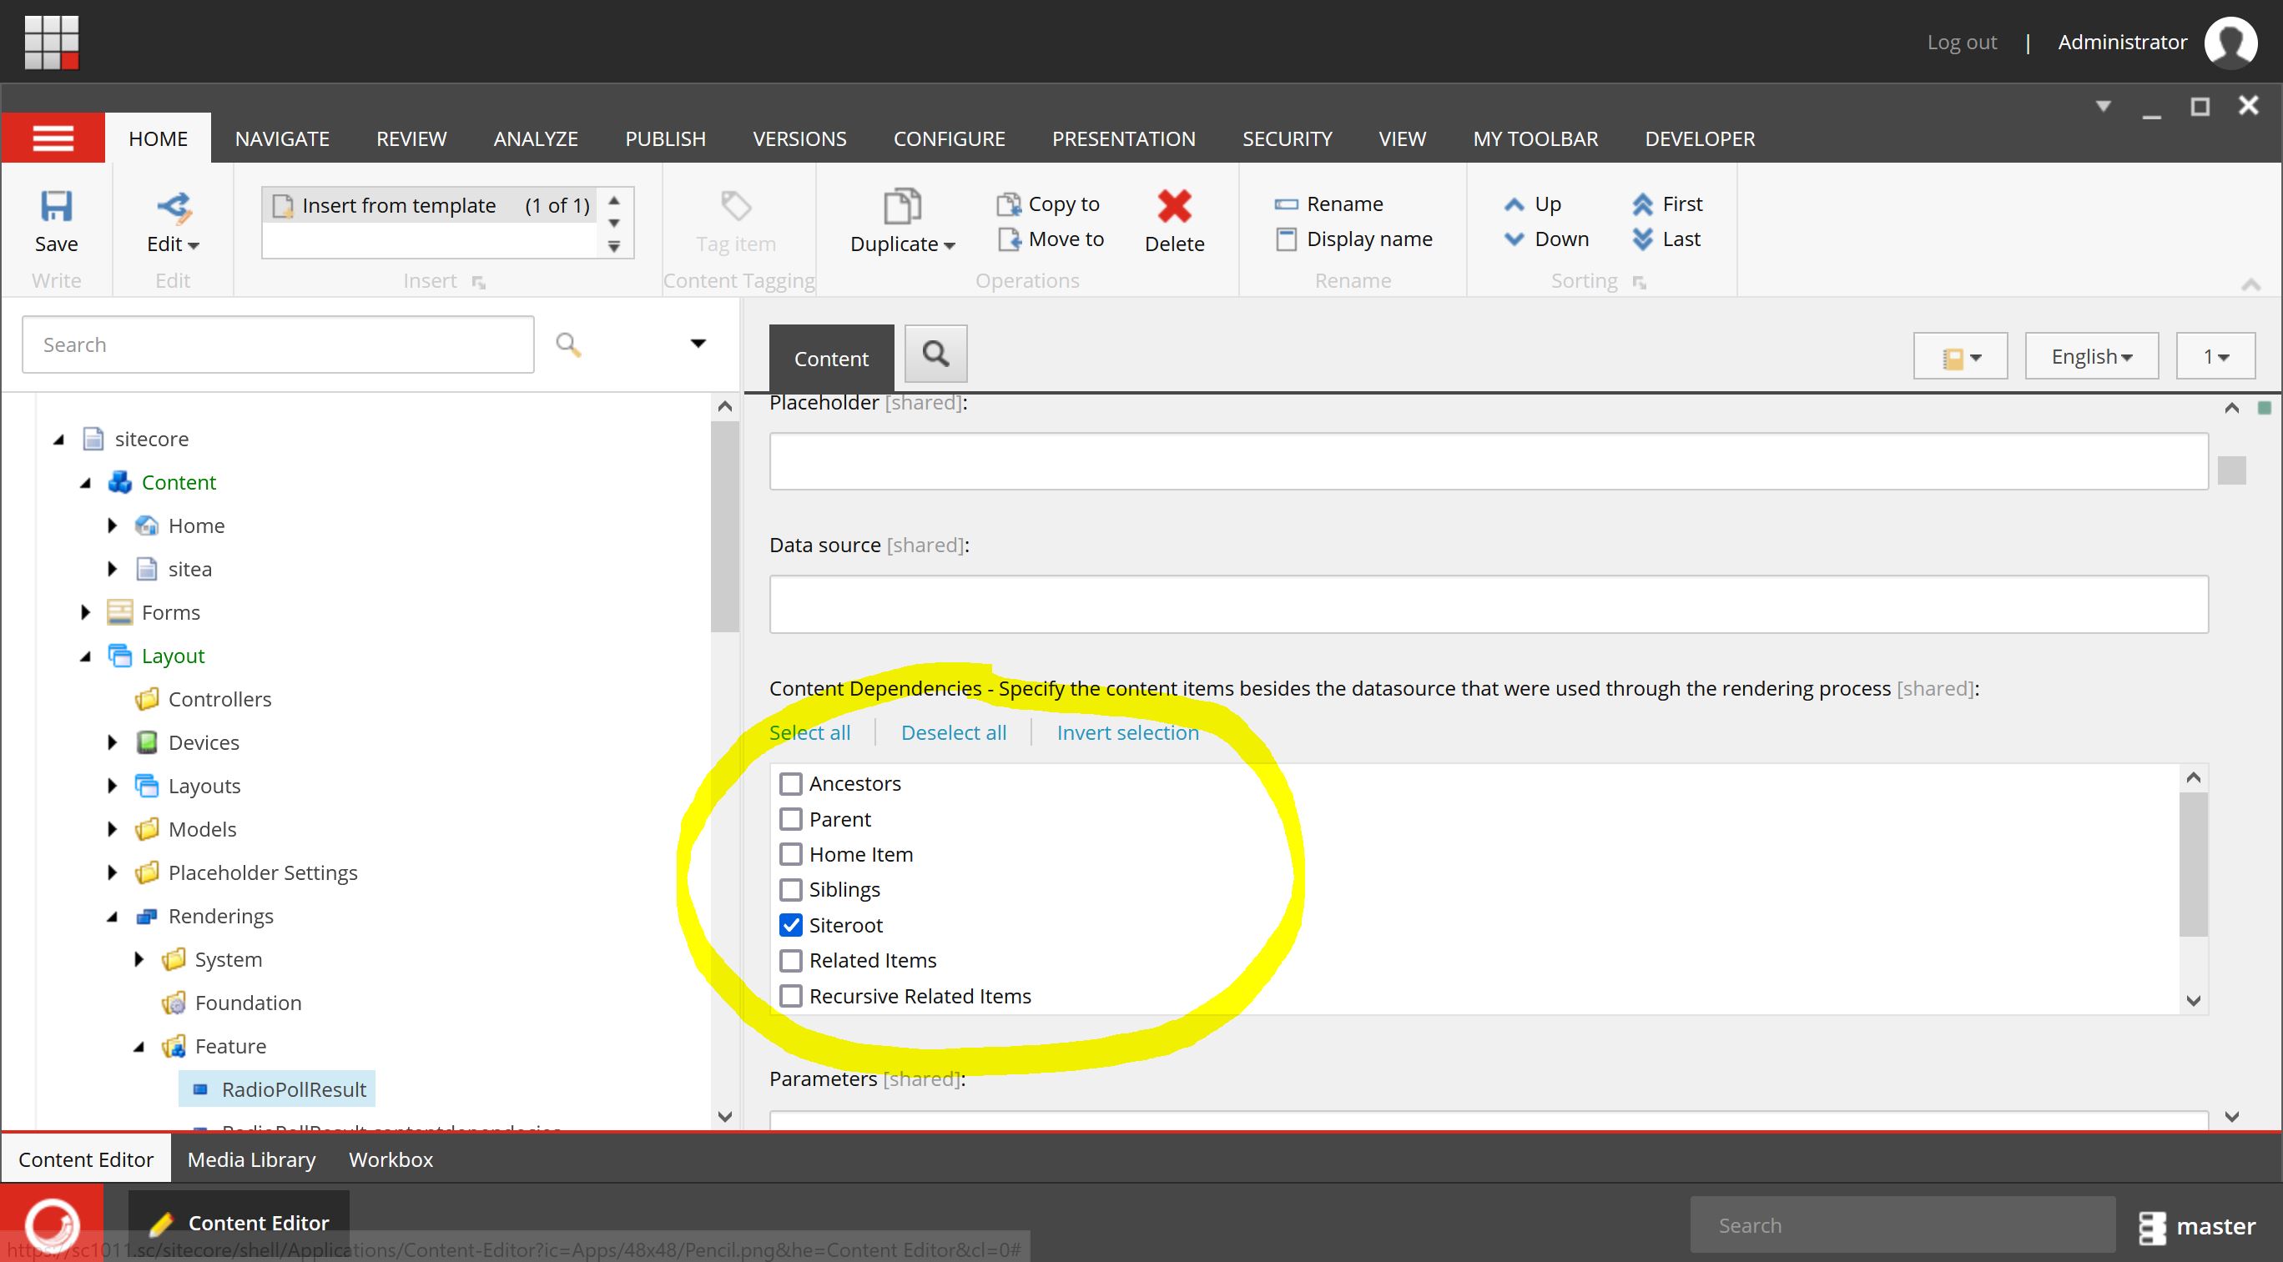Open the red hamburger menu
This screenshot has height=1262, width=2283.
pyautogui.click(x=53, y=138)
